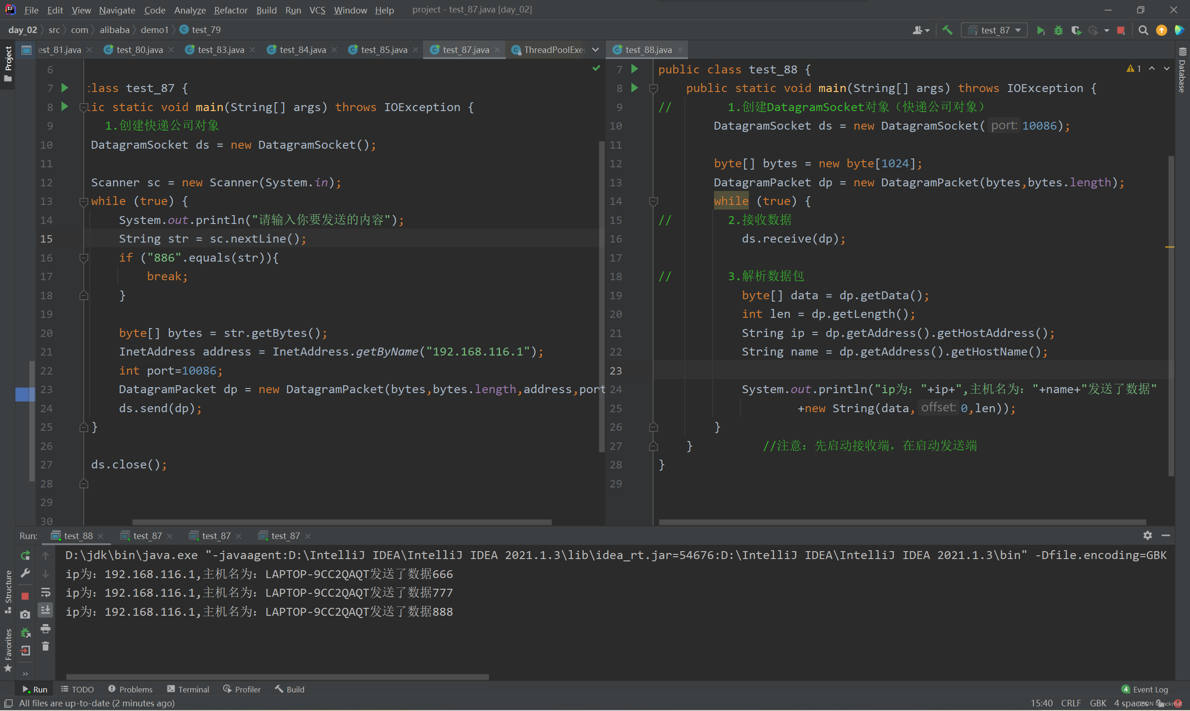
Task: Toggle soft-wrap in Run console
Action: tap(46, 592)
